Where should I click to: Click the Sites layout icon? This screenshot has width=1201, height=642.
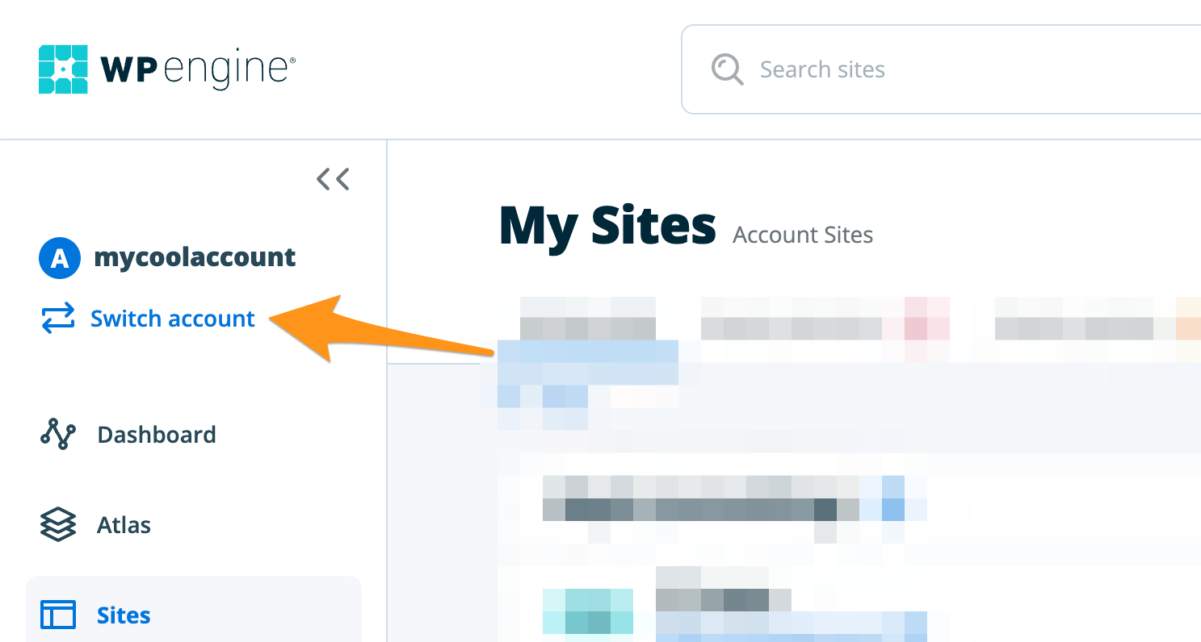[57, 615]
